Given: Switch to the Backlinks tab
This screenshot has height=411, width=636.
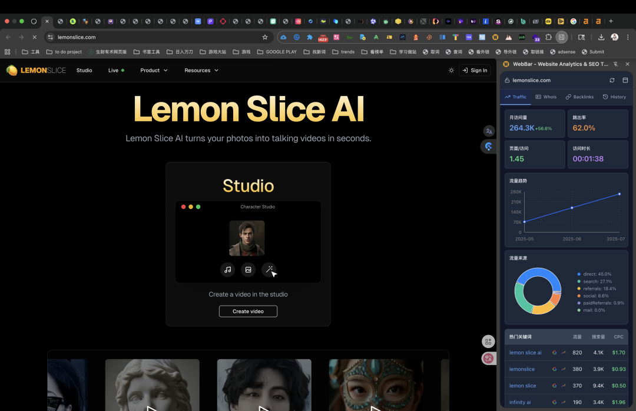Looking at the screenshot, I should coord(579,97).
